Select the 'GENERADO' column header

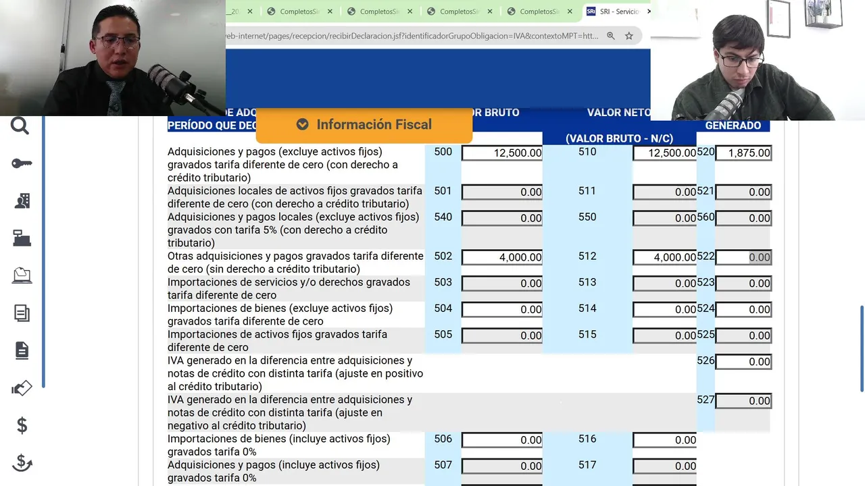(733, 126)
